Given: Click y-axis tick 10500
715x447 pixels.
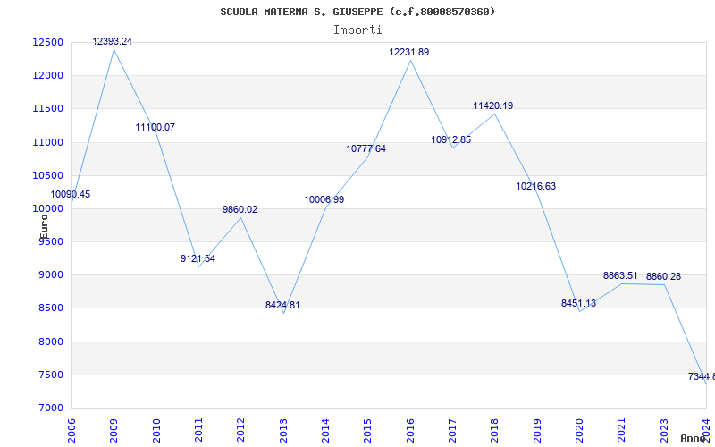Looking at the screenshot, I should click(47, 175).
